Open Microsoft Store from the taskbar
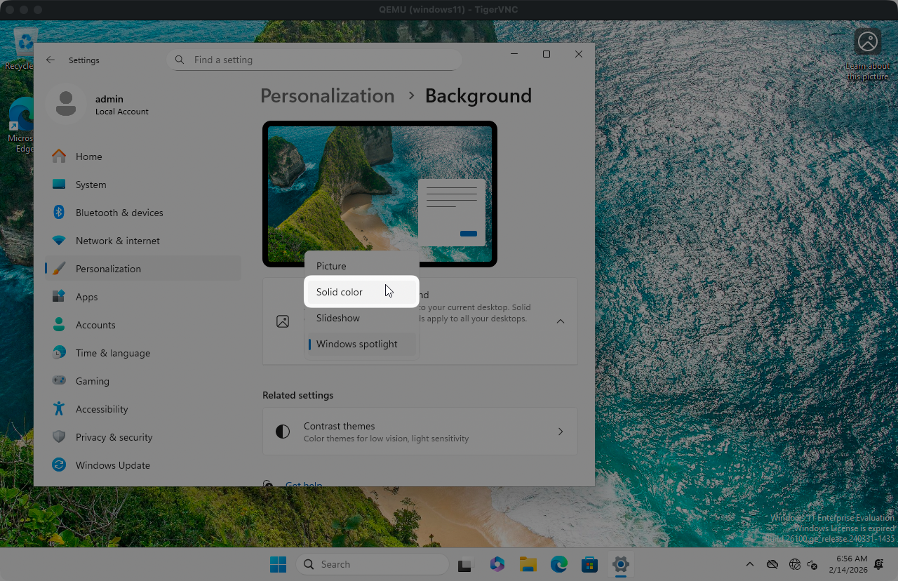Screen dimensions: 898x581 pyautogui.click(x=589, y=564)
